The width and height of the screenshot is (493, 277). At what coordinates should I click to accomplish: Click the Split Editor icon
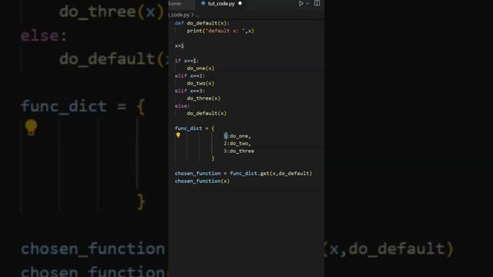[317, 3]
